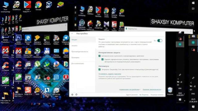Viewport: 198px width, 111px height.
Task: Open the Диспетчер задач shortcut
Action: (x=56, y=92)
